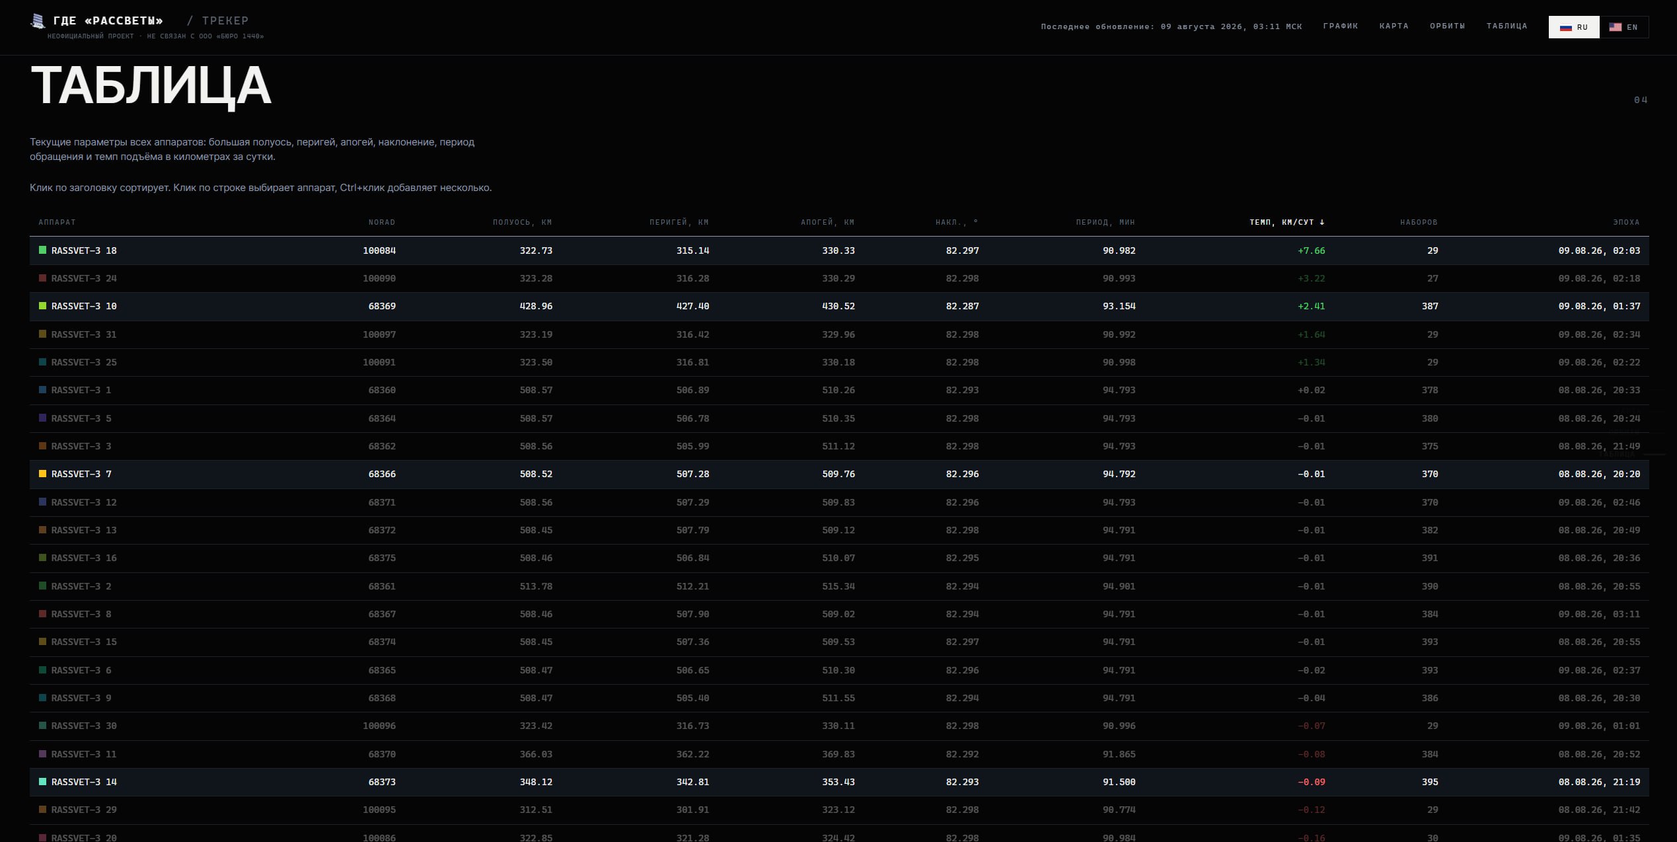This screenshot has height=842, width=1677.
Task: Sort by the АПОГЕЙ, КМ header
Action: pos(828,222)
